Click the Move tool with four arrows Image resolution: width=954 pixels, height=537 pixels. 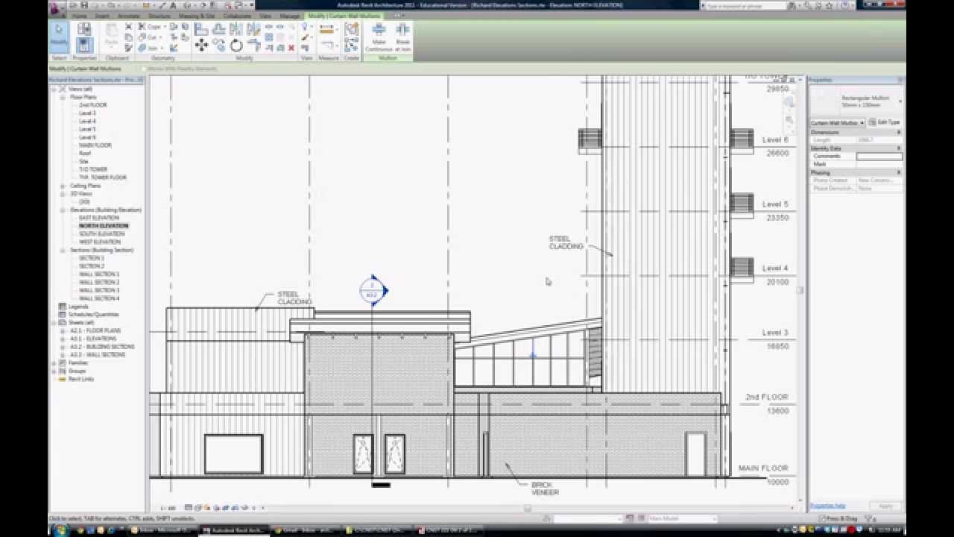tap(201, 45)
